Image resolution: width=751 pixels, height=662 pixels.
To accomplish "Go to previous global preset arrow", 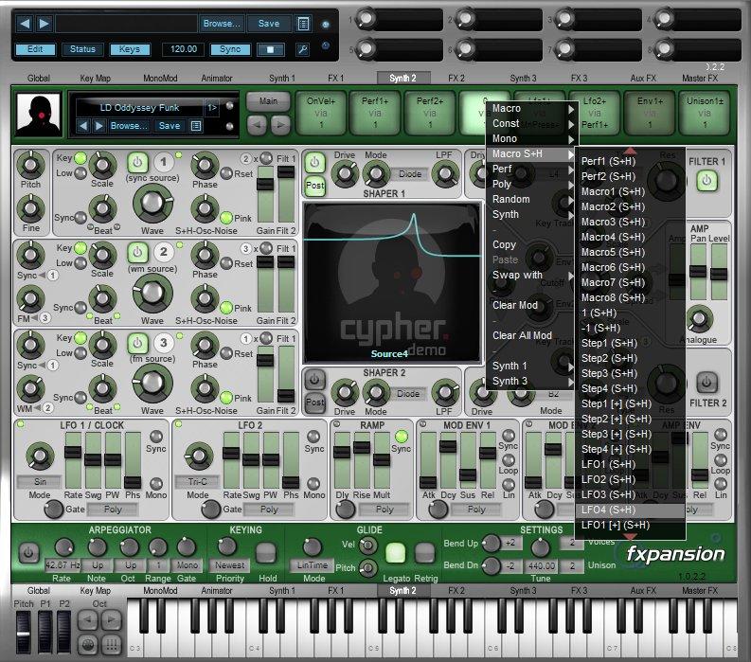I will (x=26, y=23).
